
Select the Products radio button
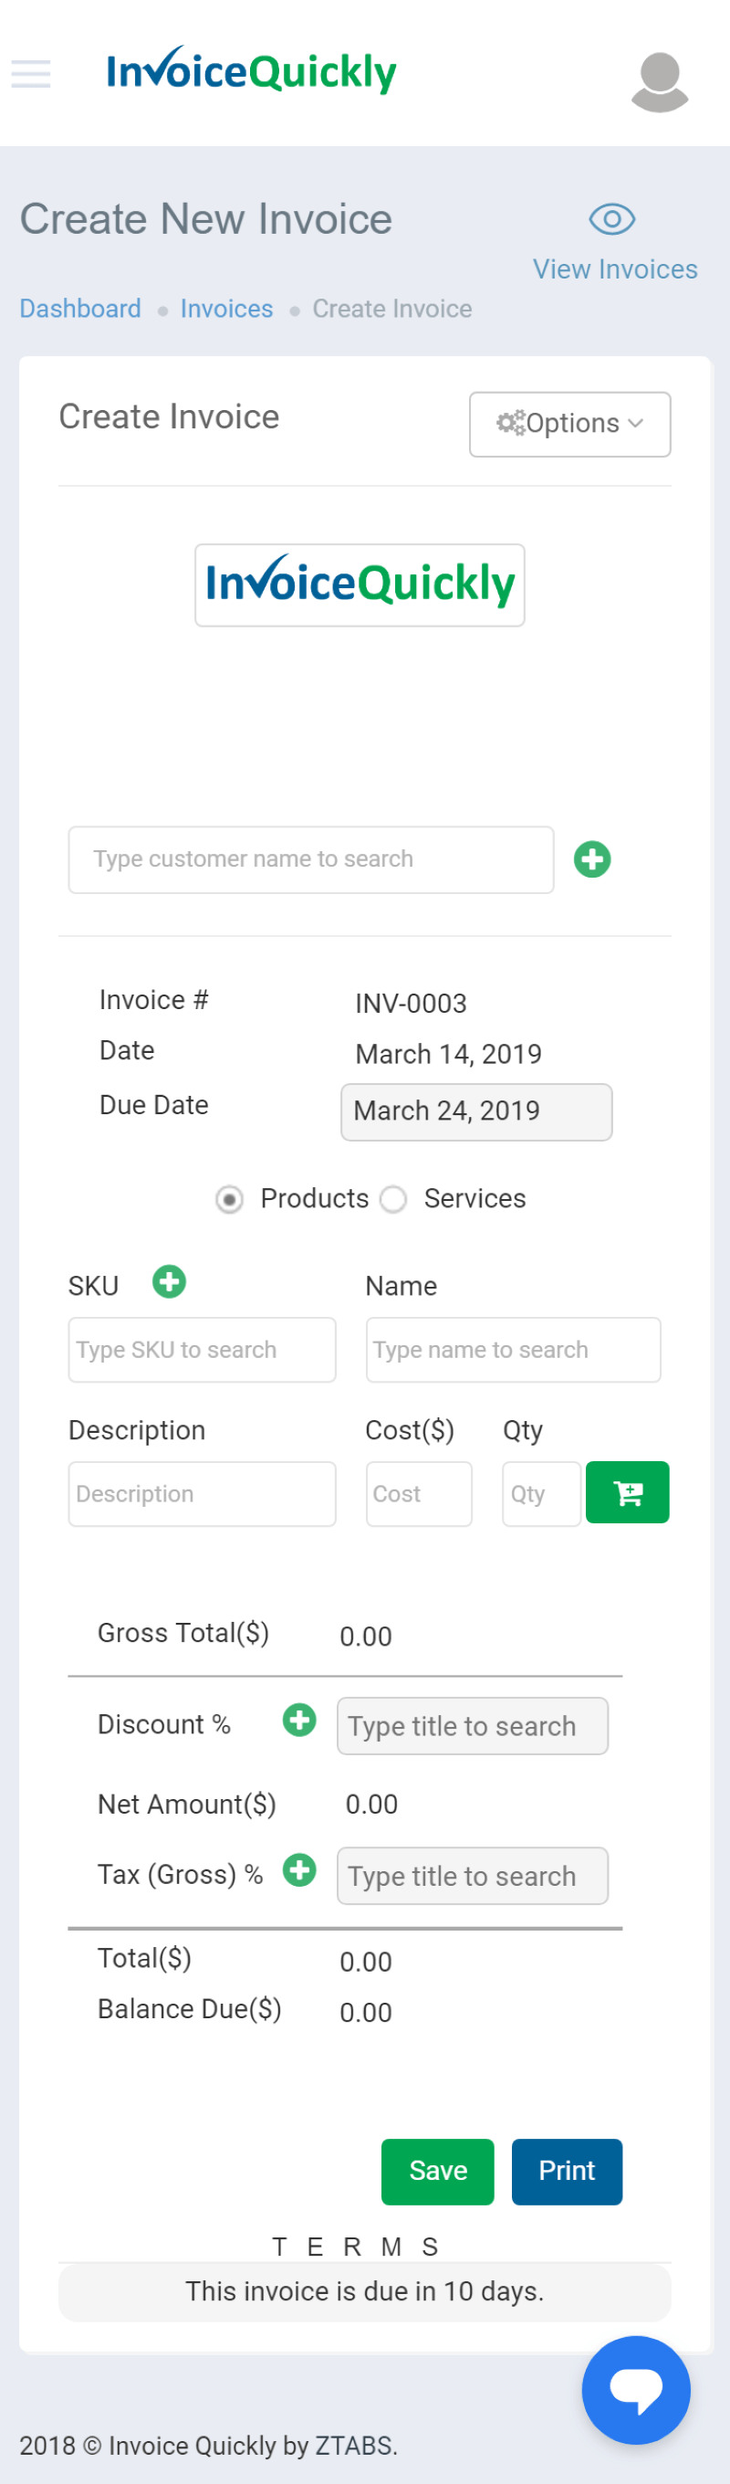coord(229,1200)
